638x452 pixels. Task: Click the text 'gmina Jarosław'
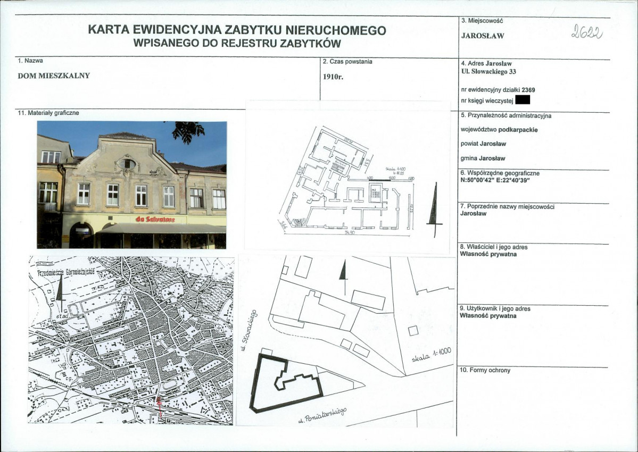483,158
